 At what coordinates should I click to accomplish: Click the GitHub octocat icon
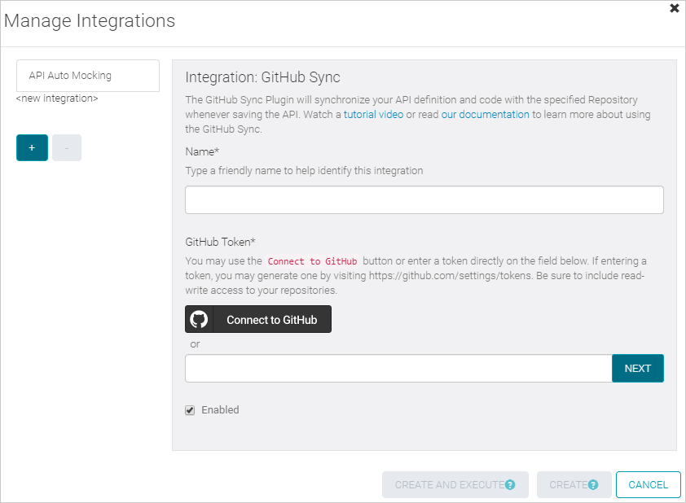coord(198,319)
